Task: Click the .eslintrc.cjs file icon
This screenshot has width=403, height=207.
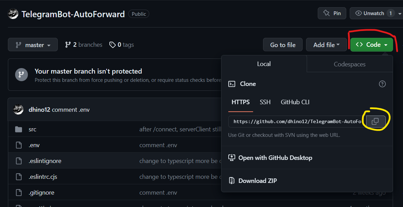Action: (19, 177)
